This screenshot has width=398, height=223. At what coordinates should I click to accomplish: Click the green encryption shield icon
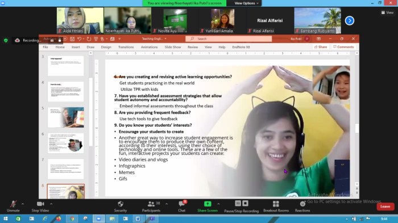(x=6, y=40)
